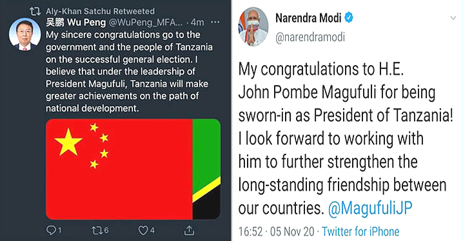Image resolution: width=463 pixels, height=241 pixels.
Task: Retweet Wu Peng's tweet
Action: (97, 230)
